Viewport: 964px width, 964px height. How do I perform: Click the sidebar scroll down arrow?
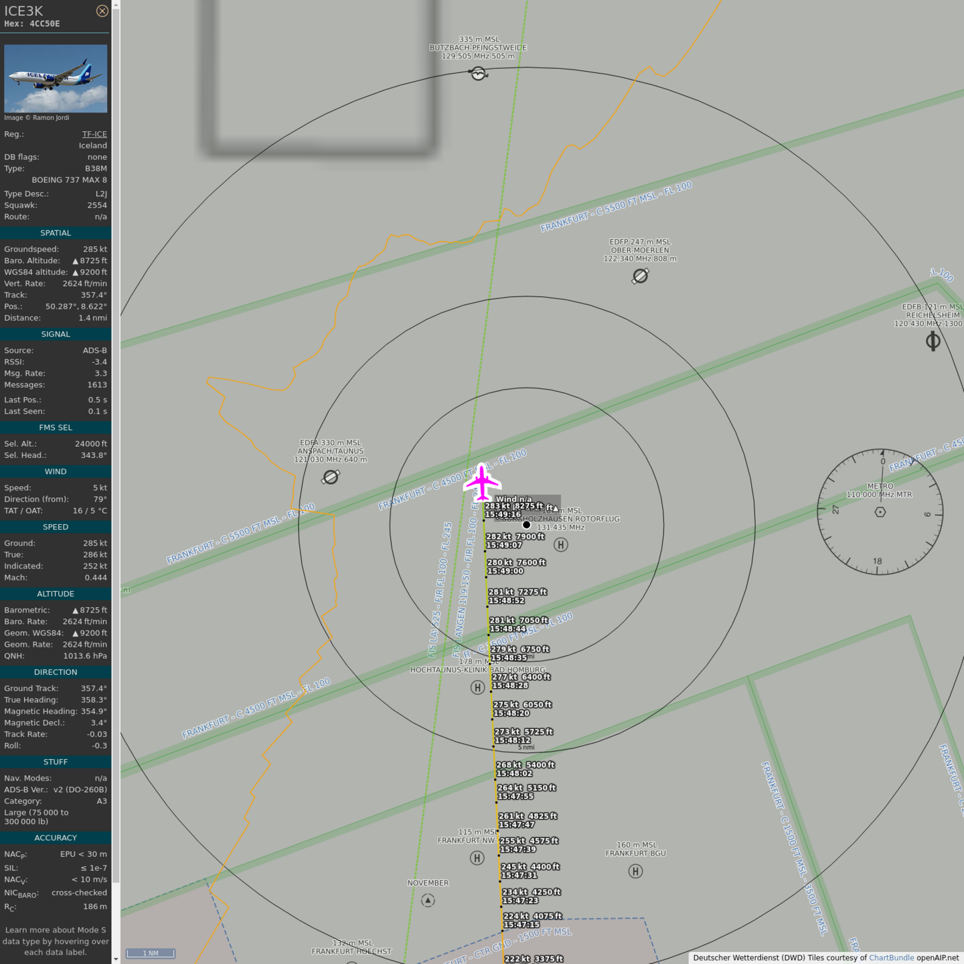coord(116,959)
